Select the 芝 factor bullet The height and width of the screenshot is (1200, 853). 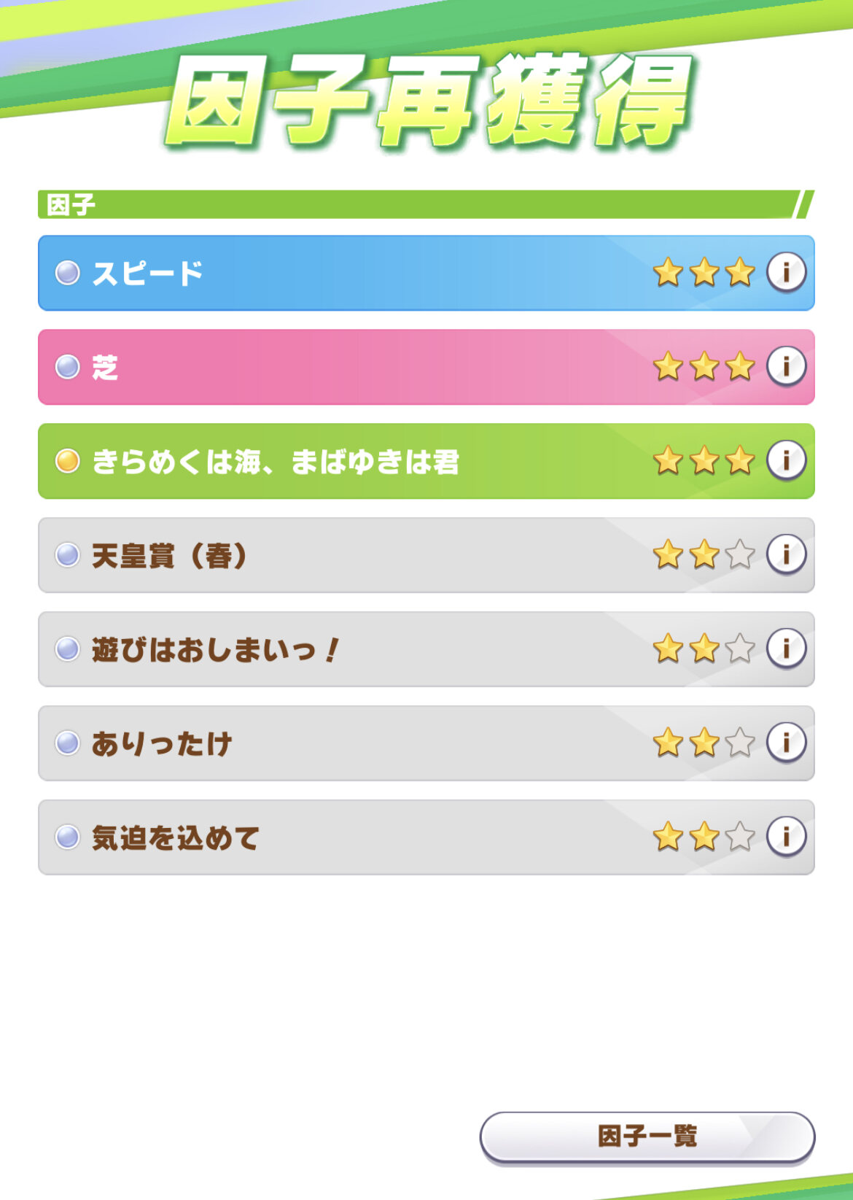pyautogui.click(x=68, y=366)
